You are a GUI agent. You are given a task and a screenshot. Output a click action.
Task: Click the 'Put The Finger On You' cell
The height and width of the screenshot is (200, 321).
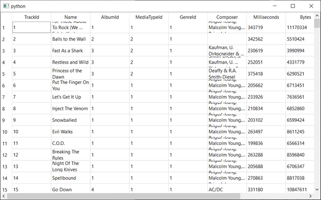pyautogui.click(x=71, y=85)
